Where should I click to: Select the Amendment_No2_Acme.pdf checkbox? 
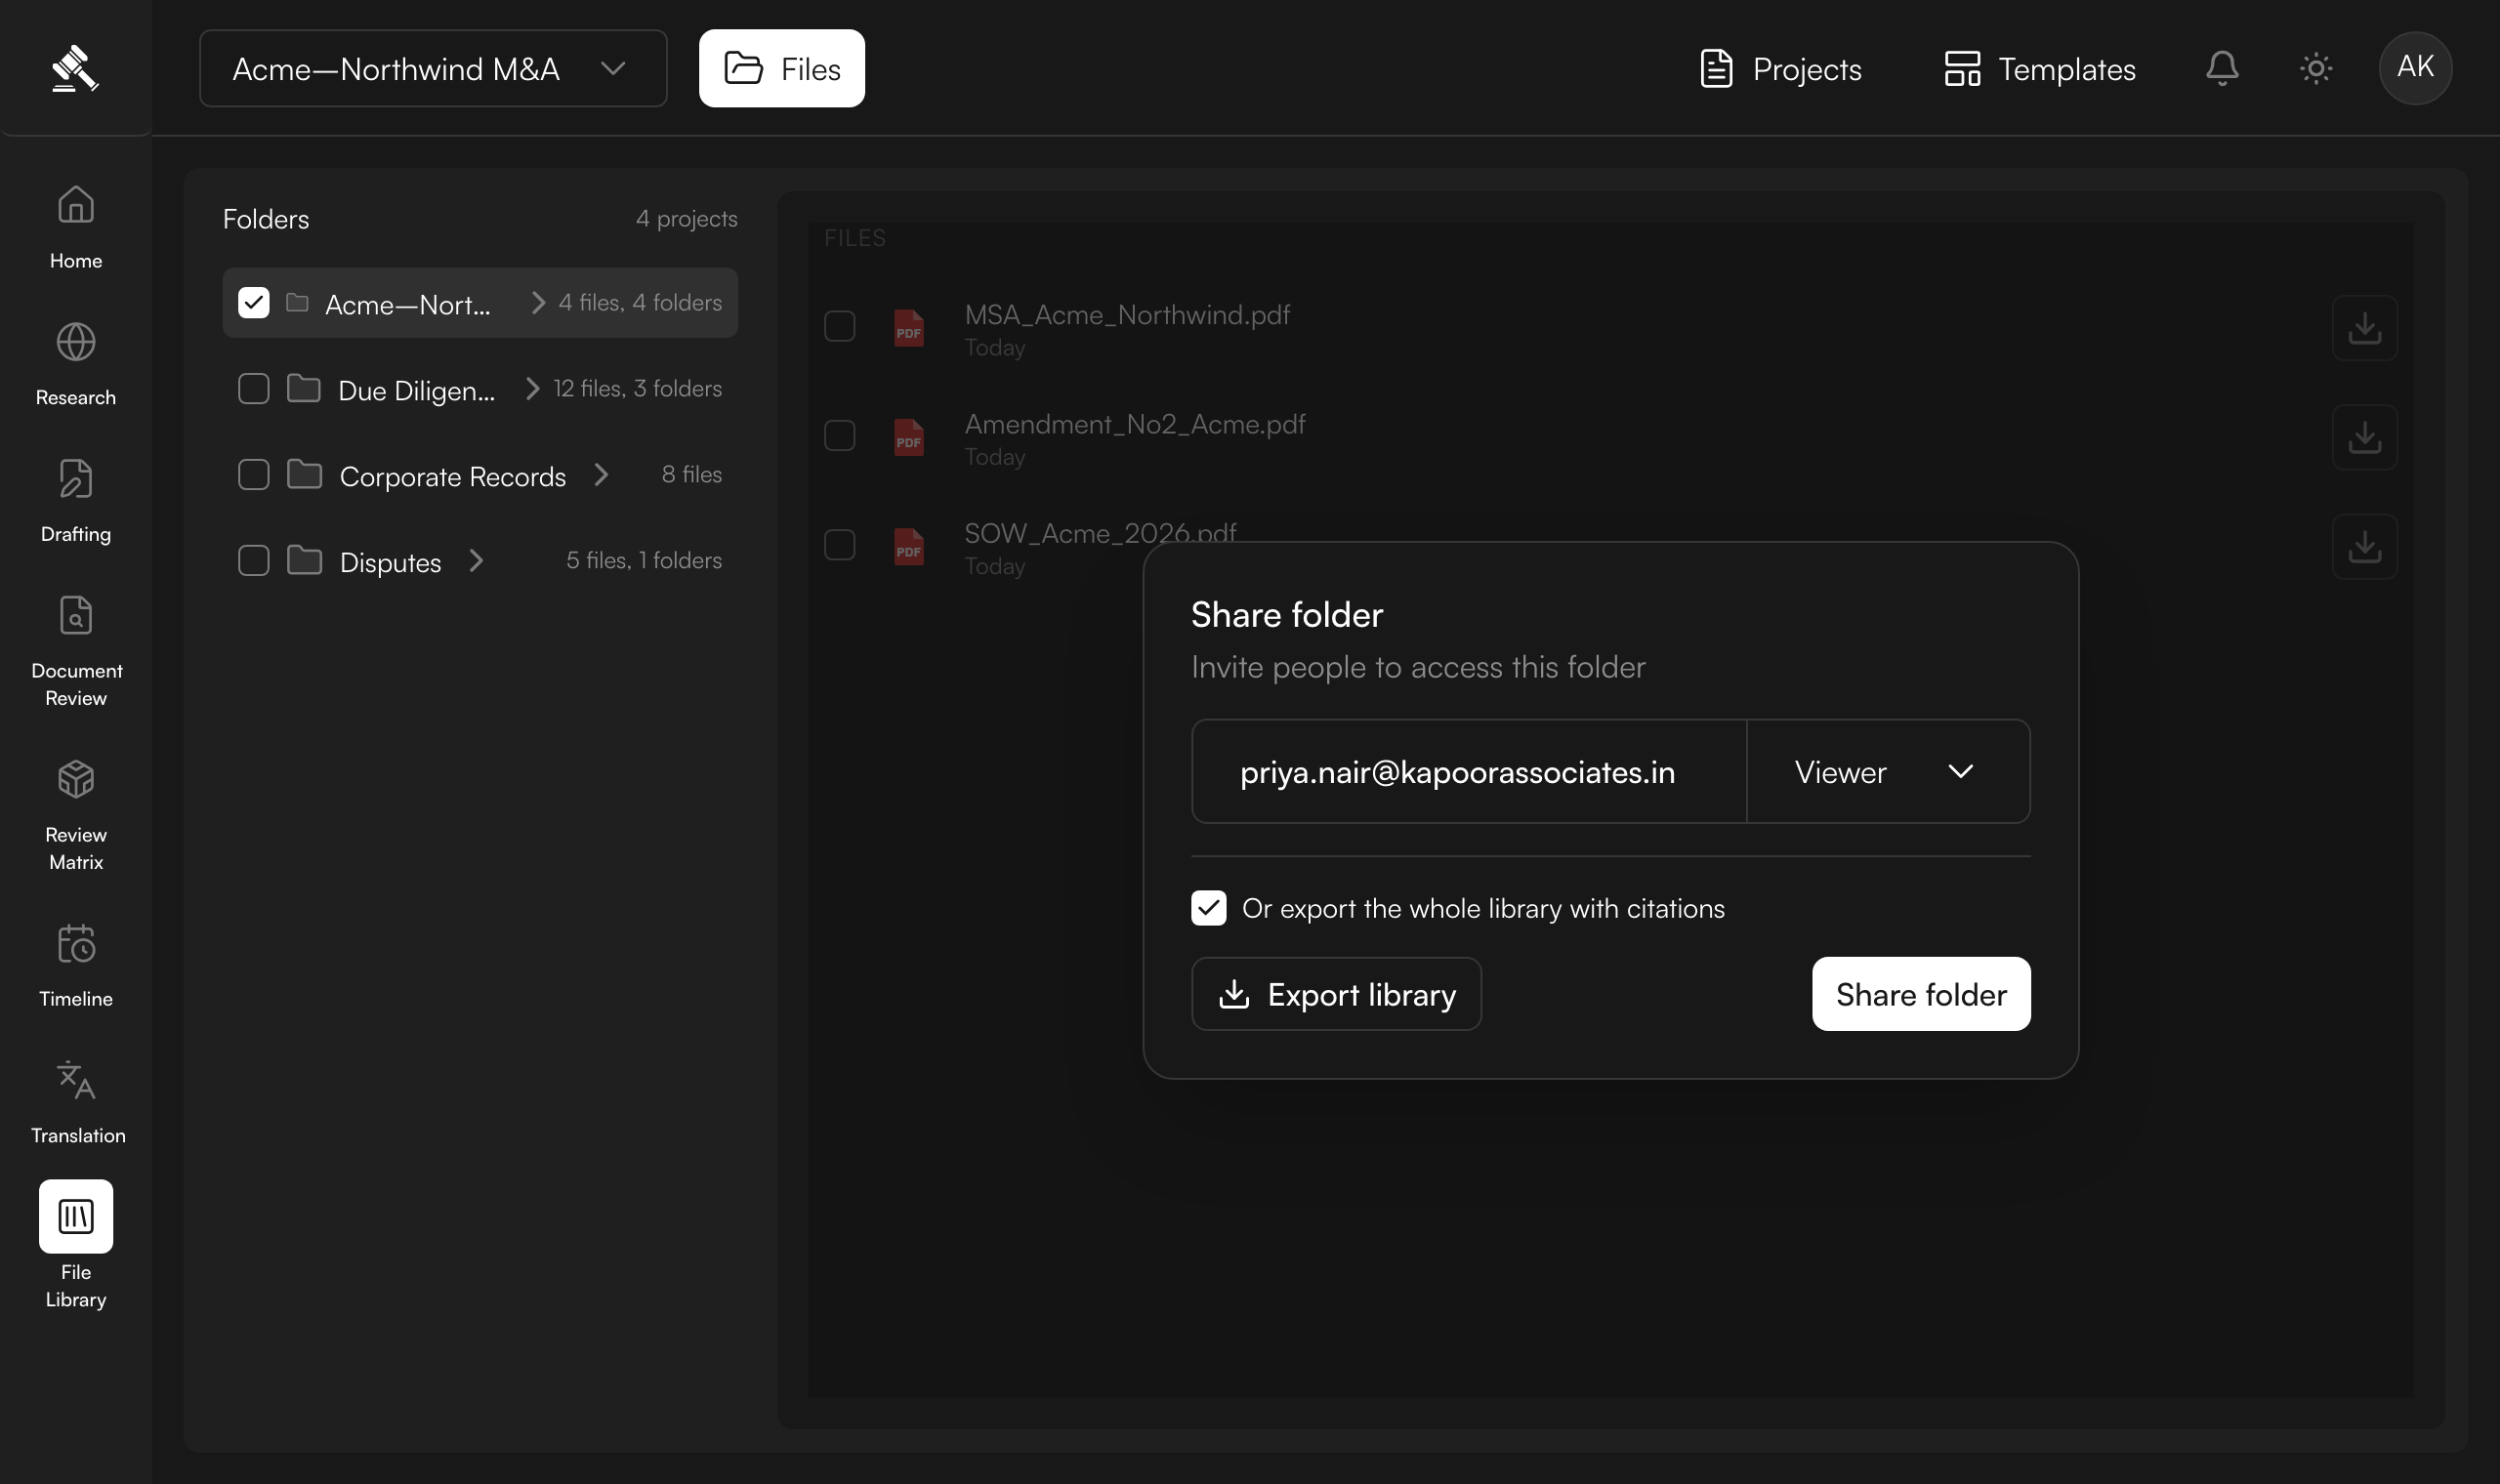pos(840,436)
